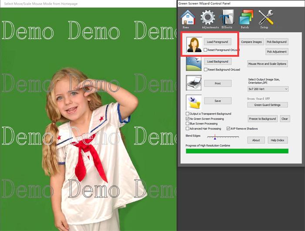Click the Clear button
The height and width of the screenshot is (231, 305).
coord(285,119)
